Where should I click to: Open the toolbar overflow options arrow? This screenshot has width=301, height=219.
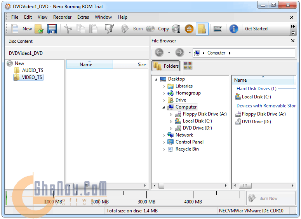tap(293, 33)
